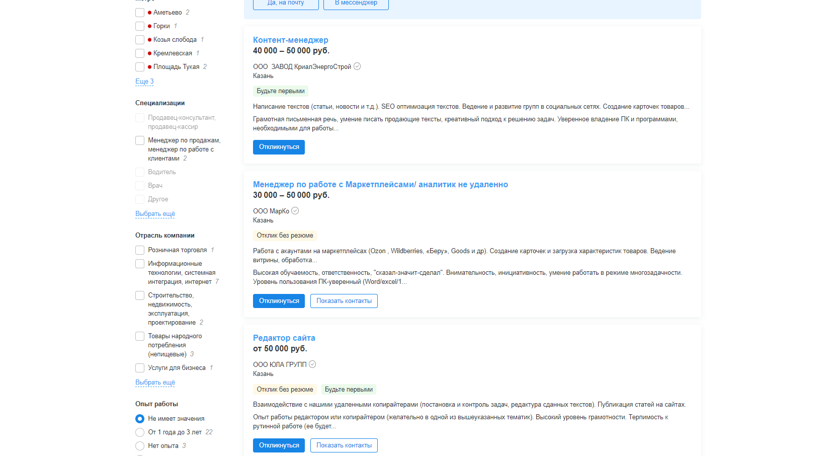The height and width of the screenshot is (456, 836).
Task: Check Строительство, недвижимость industry filter
Action: click(x=140, y=295)
